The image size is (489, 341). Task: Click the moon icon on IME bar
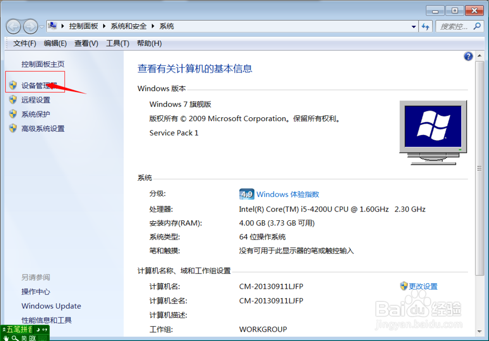(38, 329)
